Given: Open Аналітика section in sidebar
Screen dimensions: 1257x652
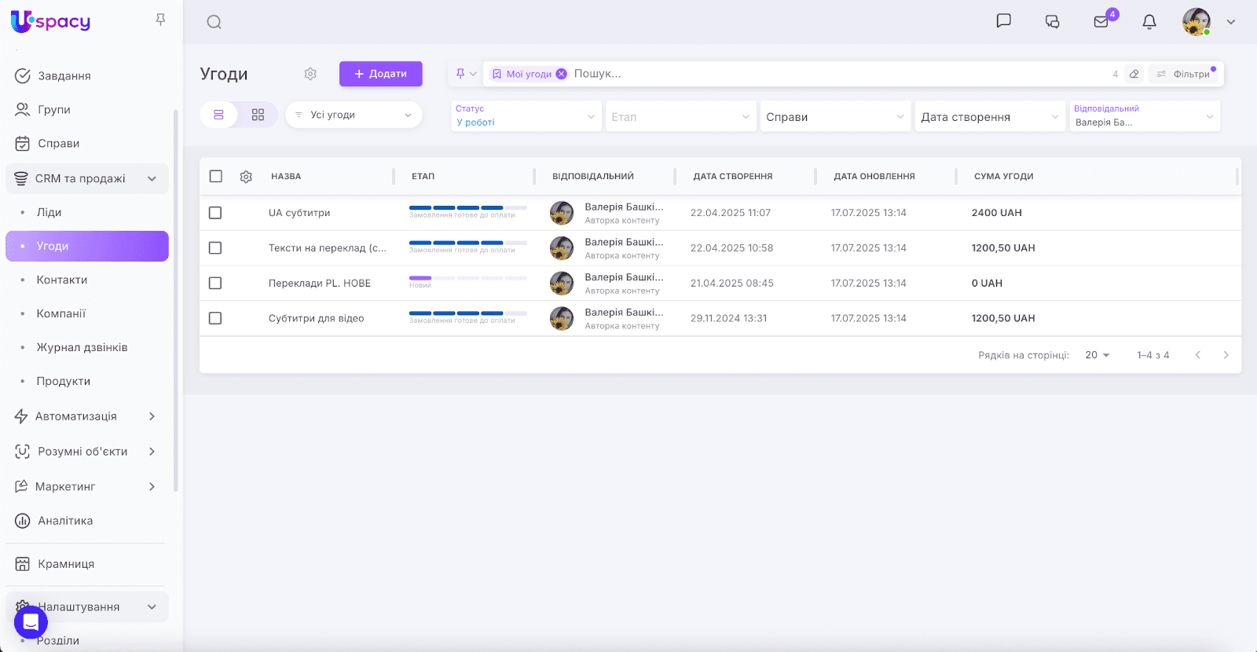Looking at the screenshot, I should click(x=65, y=521).
